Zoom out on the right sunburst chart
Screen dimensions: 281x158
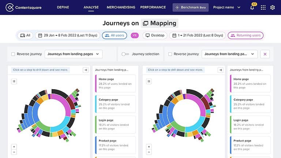tap(149, 152)
